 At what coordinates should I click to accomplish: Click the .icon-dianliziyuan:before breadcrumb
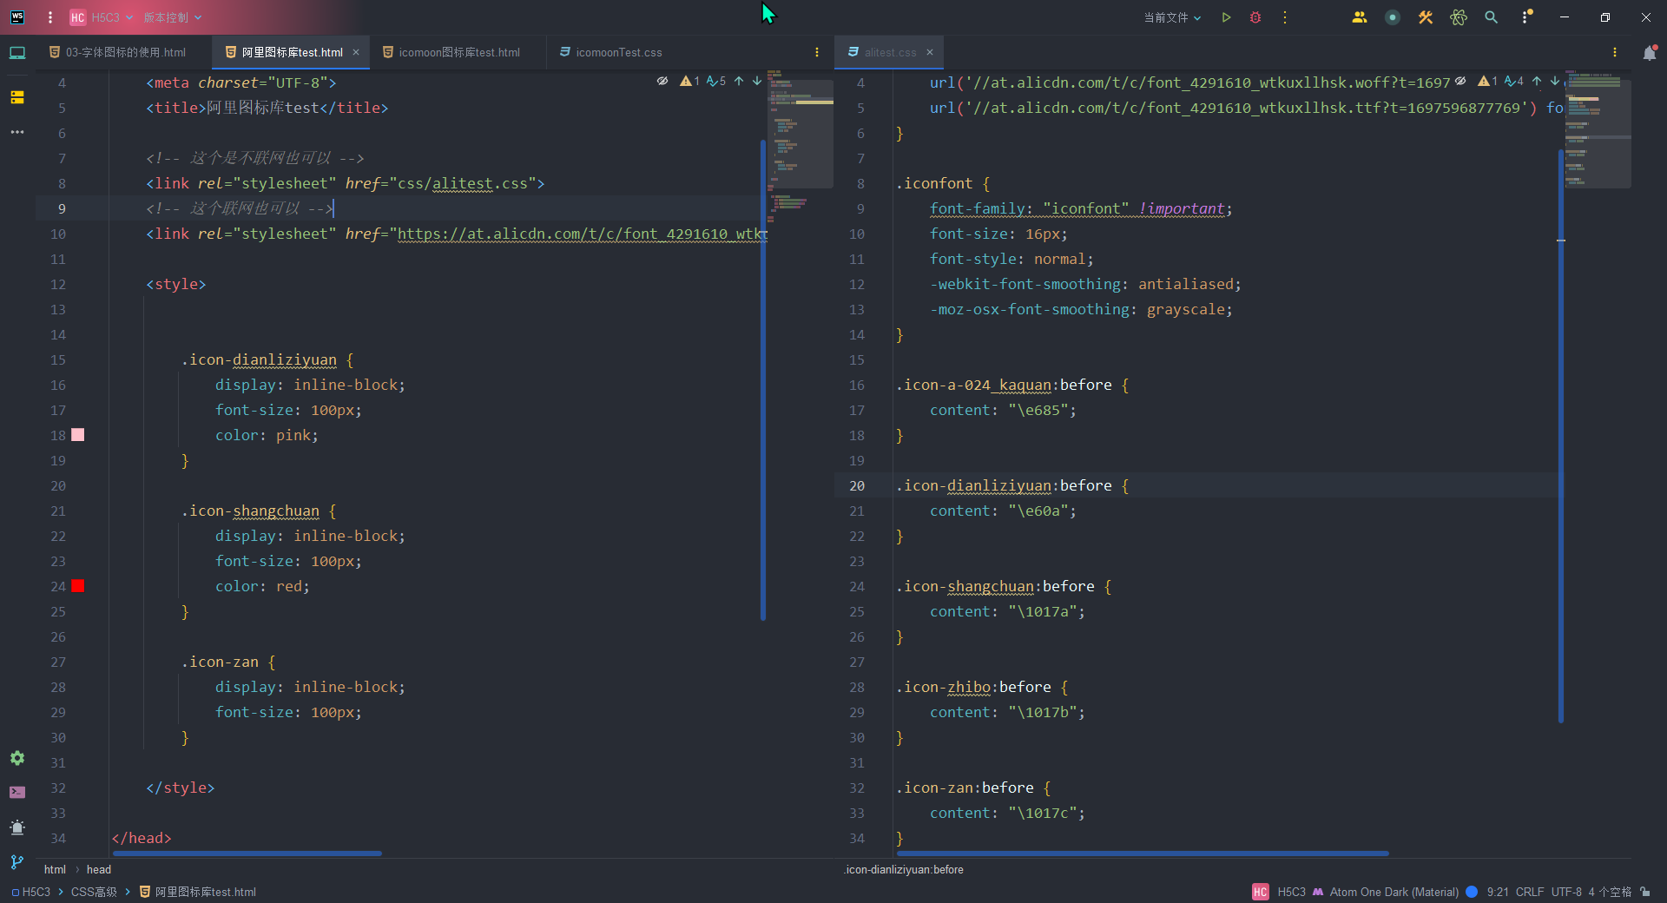pyautogui.click(x=904, y=869)
